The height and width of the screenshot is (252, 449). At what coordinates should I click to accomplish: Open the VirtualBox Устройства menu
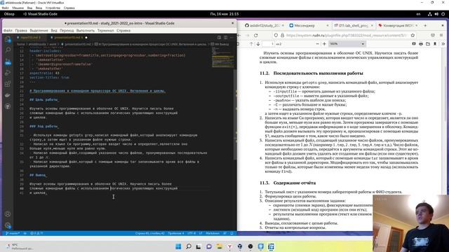[53, 8]
